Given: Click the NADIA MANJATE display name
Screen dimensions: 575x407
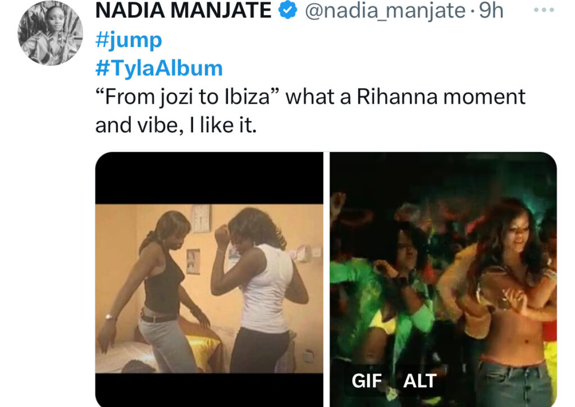Looking at the screenshot, I should (183, 10).
